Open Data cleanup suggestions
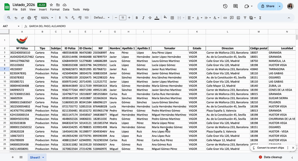The height and width of the screenshot is (161, 298). pos(270,157)
